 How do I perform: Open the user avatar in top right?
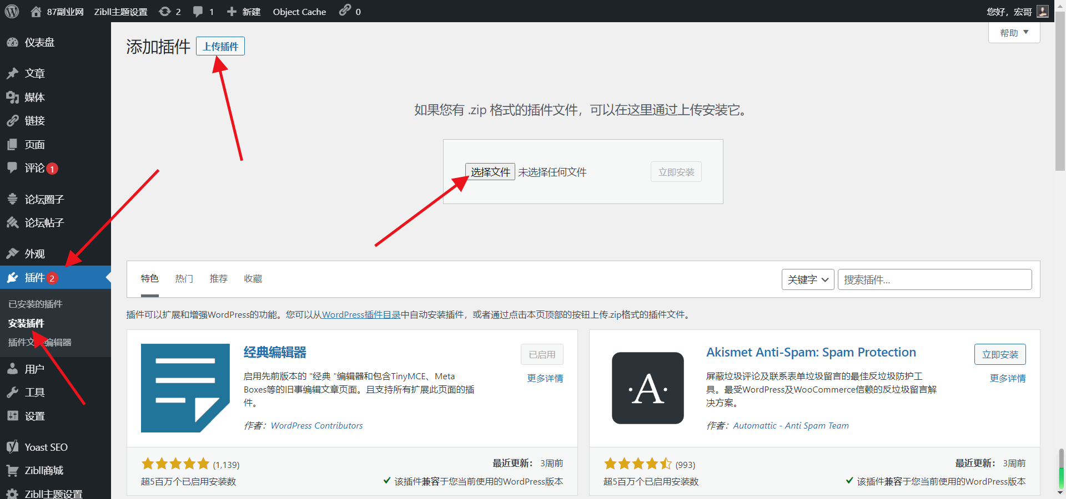click(1043, 11)
